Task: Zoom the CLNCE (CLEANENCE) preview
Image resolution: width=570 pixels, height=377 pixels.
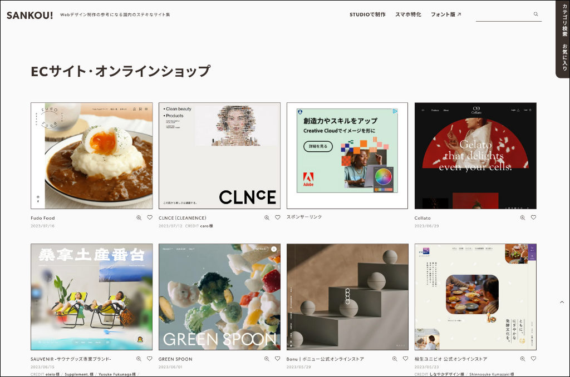Action: coord(267,217)
